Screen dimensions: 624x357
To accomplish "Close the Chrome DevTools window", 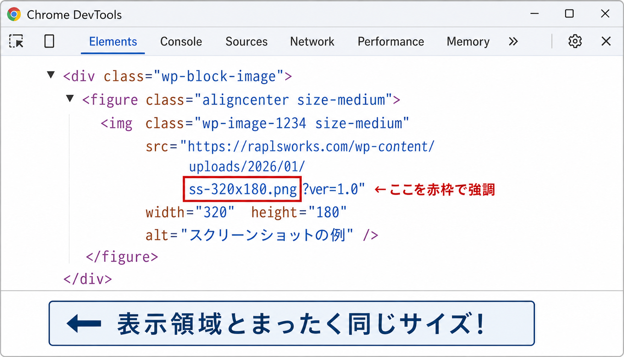I will pos(605,14).
